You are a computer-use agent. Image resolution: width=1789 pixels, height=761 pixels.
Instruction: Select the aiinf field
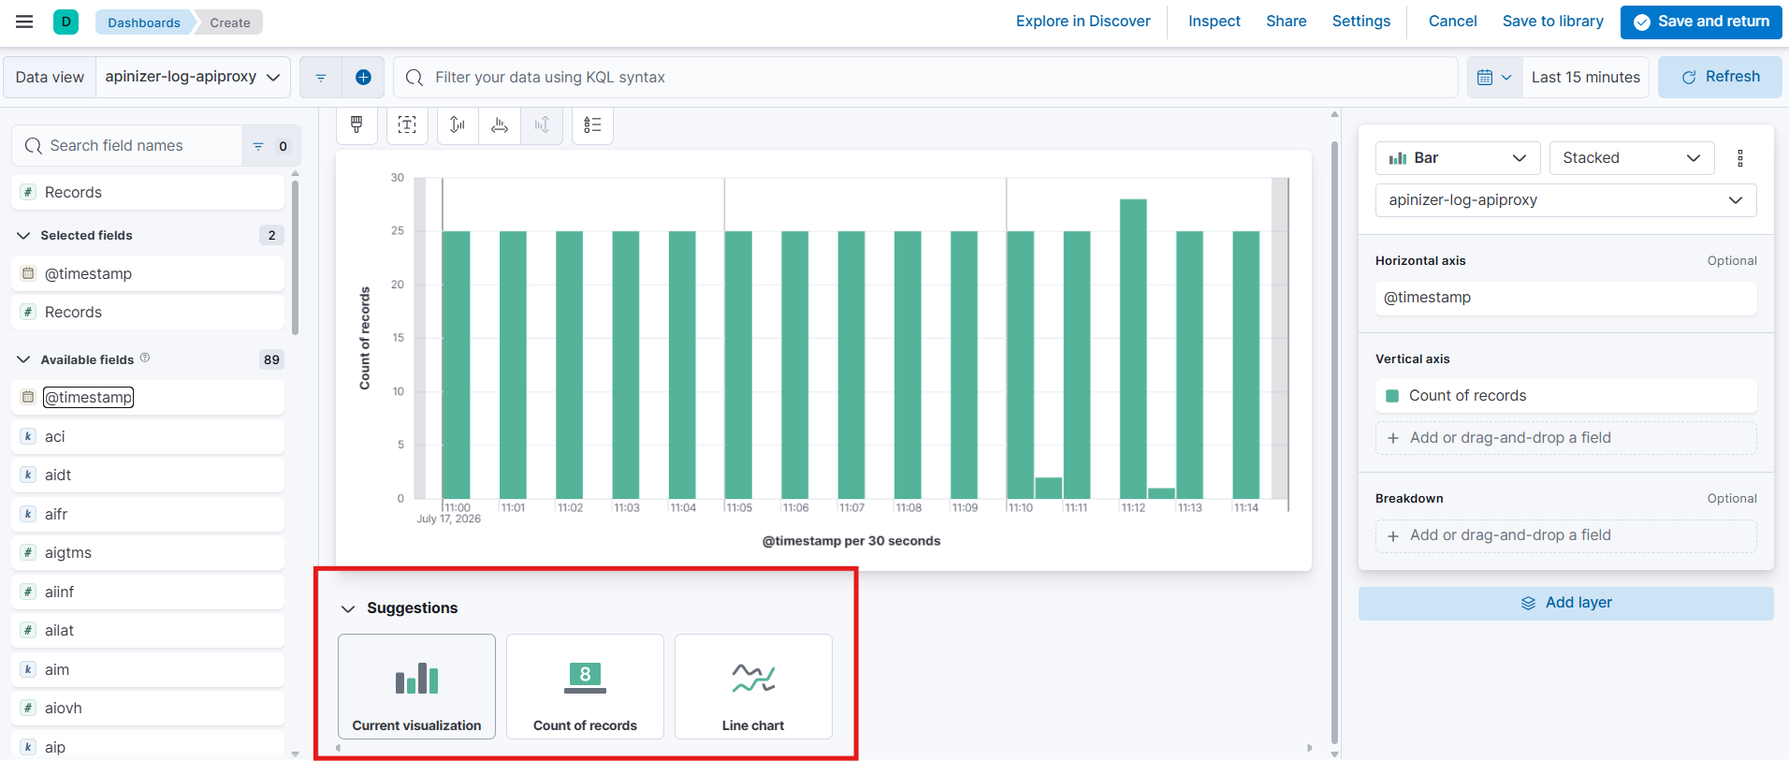coord(148,592)
